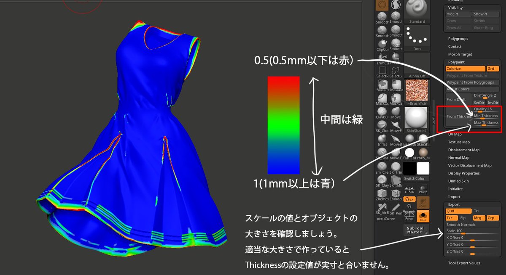Open the ~BrushTxtr texture selector

(x=417, y=93)
